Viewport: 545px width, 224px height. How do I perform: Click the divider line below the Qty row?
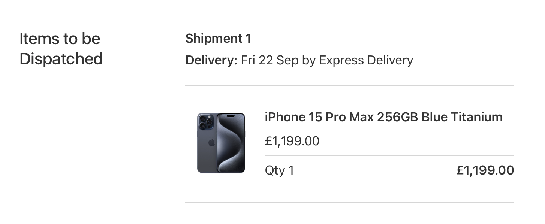click(x=349, y=203)
